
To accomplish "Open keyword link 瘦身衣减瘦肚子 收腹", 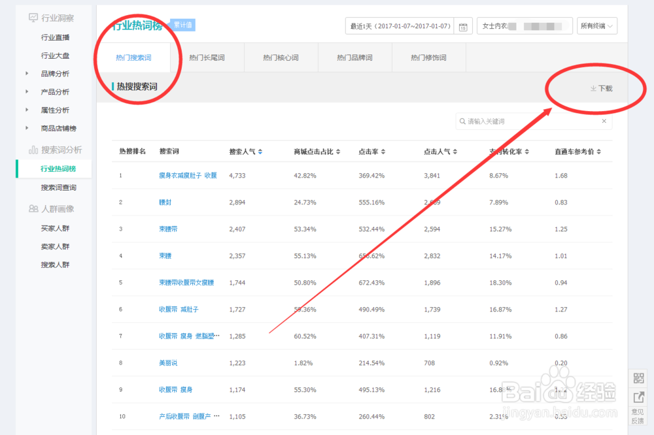I will [188, 176].
